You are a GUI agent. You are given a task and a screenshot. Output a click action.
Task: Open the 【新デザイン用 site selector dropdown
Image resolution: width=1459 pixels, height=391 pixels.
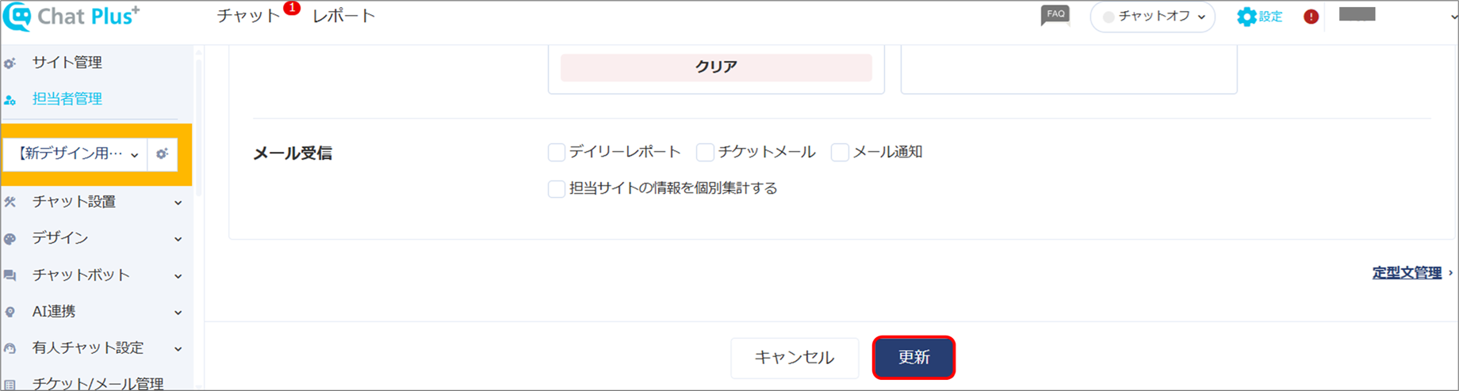click(x=76, y=154)
